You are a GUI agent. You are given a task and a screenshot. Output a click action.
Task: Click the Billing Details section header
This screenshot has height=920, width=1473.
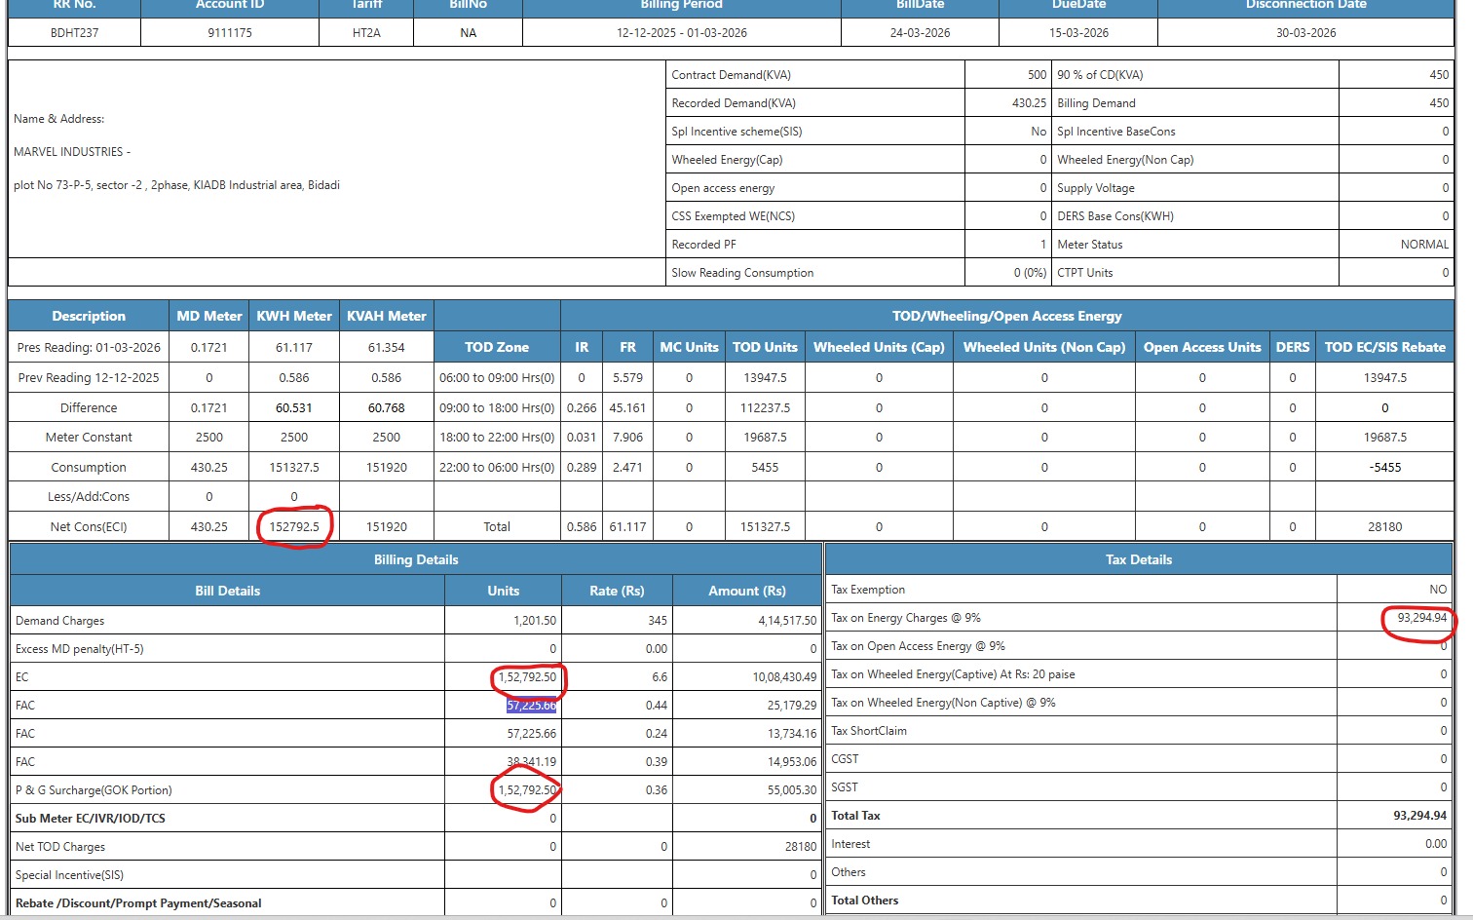pos(416,560)
